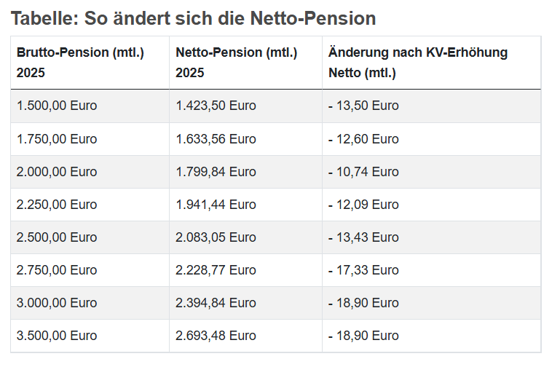Click the table title heading
Image resolution: width=560 pixels, height=367 pixels.
pos(193,18)
